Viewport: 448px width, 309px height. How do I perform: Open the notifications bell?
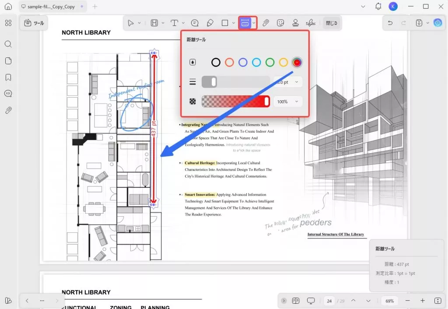(378, 6)
